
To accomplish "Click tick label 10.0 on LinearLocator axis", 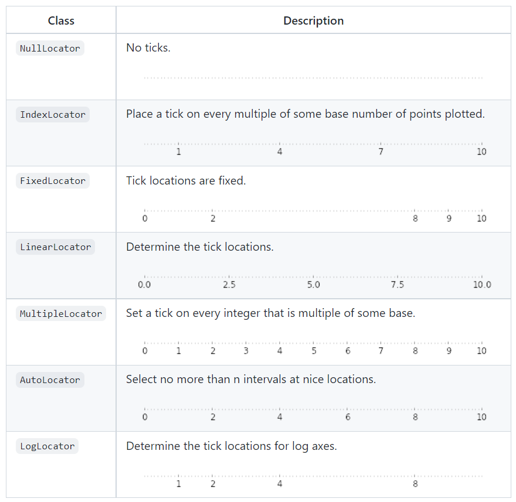I will [482, 284].
